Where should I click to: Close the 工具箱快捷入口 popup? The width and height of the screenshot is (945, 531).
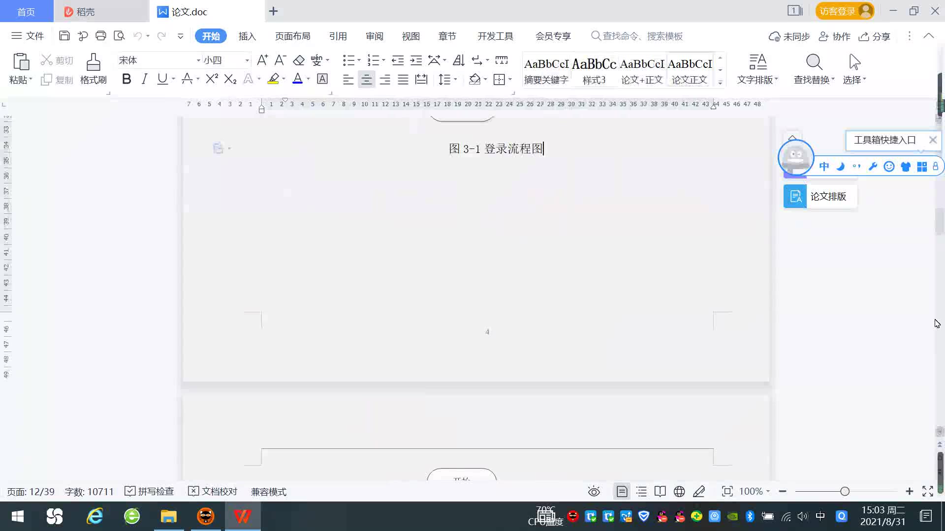(932, 140)
